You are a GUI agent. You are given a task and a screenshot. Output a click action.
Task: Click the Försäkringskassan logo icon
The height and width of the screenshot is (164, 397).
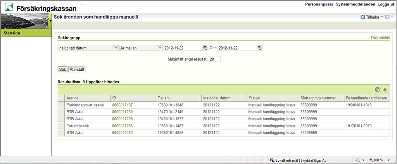pyautogui.click(x=9, y=7)
